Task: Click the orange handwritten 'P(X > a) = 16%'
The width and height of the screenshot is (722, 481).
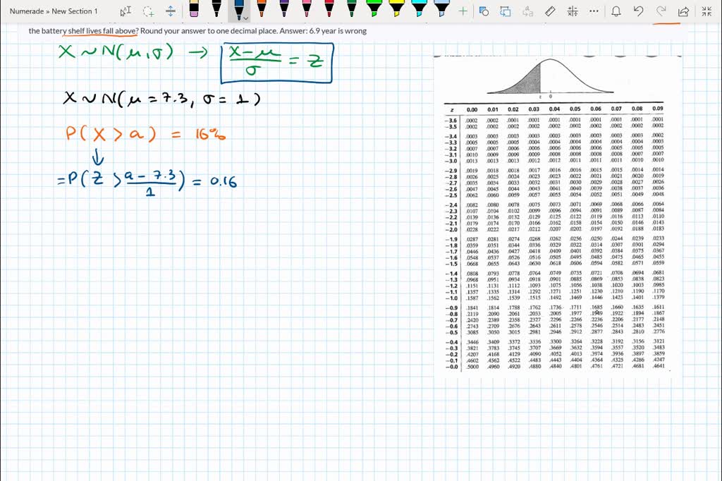Action: pyautogui.click(x=145, y=134)
